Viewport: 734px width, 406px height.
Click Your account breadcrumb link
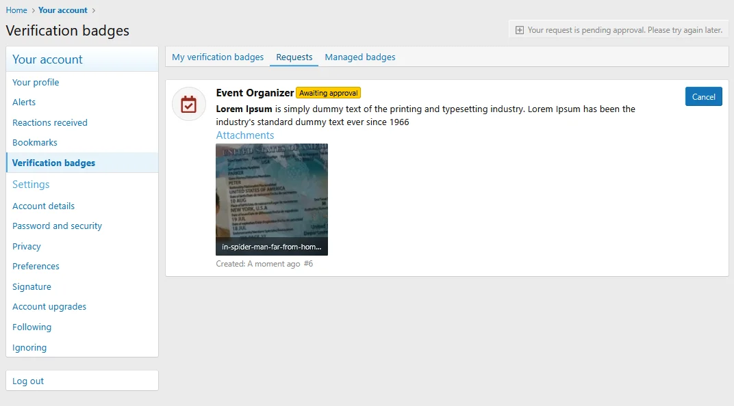pos(63,10)
